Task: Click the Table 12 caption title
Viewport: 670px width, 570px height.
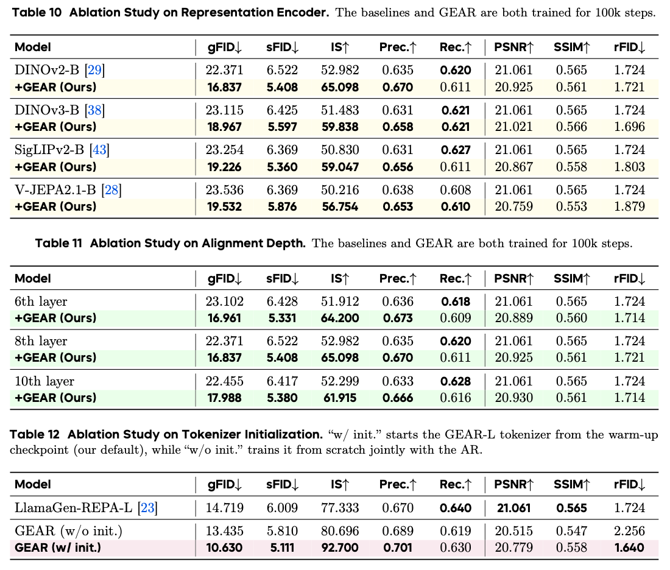Action: click(x=166, y=434)
